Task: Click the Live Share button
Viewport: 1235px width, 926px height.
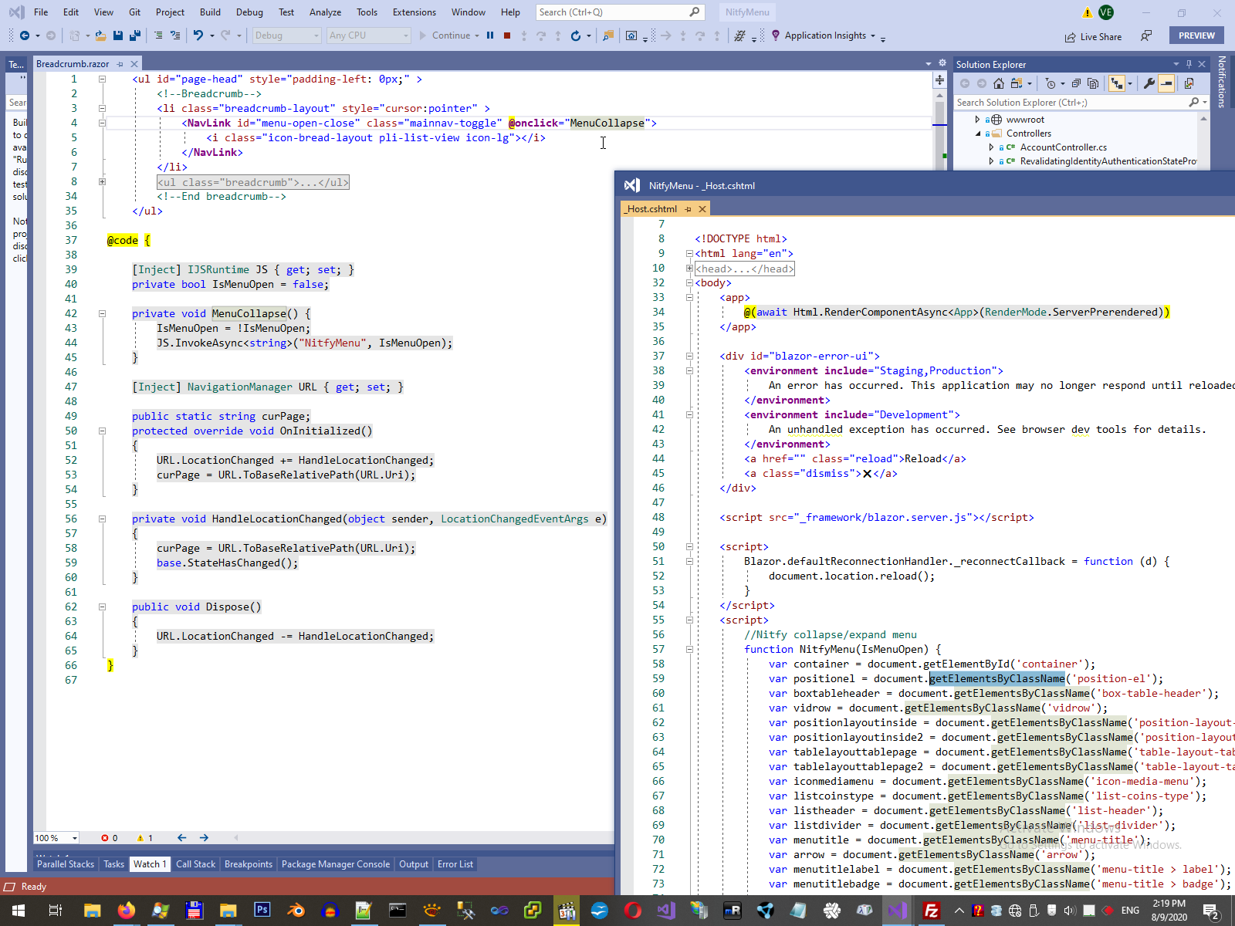Action: click(1093, 36)
